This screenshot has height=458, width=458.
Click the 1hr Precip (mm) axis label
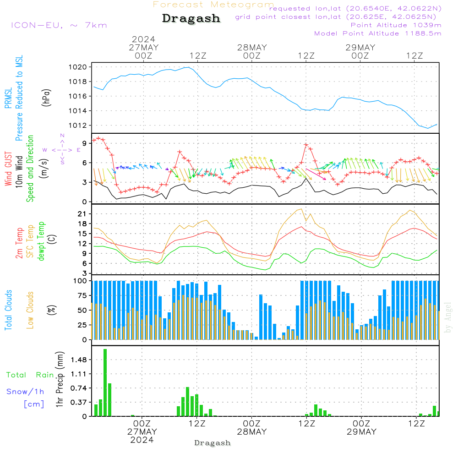[x=60, y=379]
